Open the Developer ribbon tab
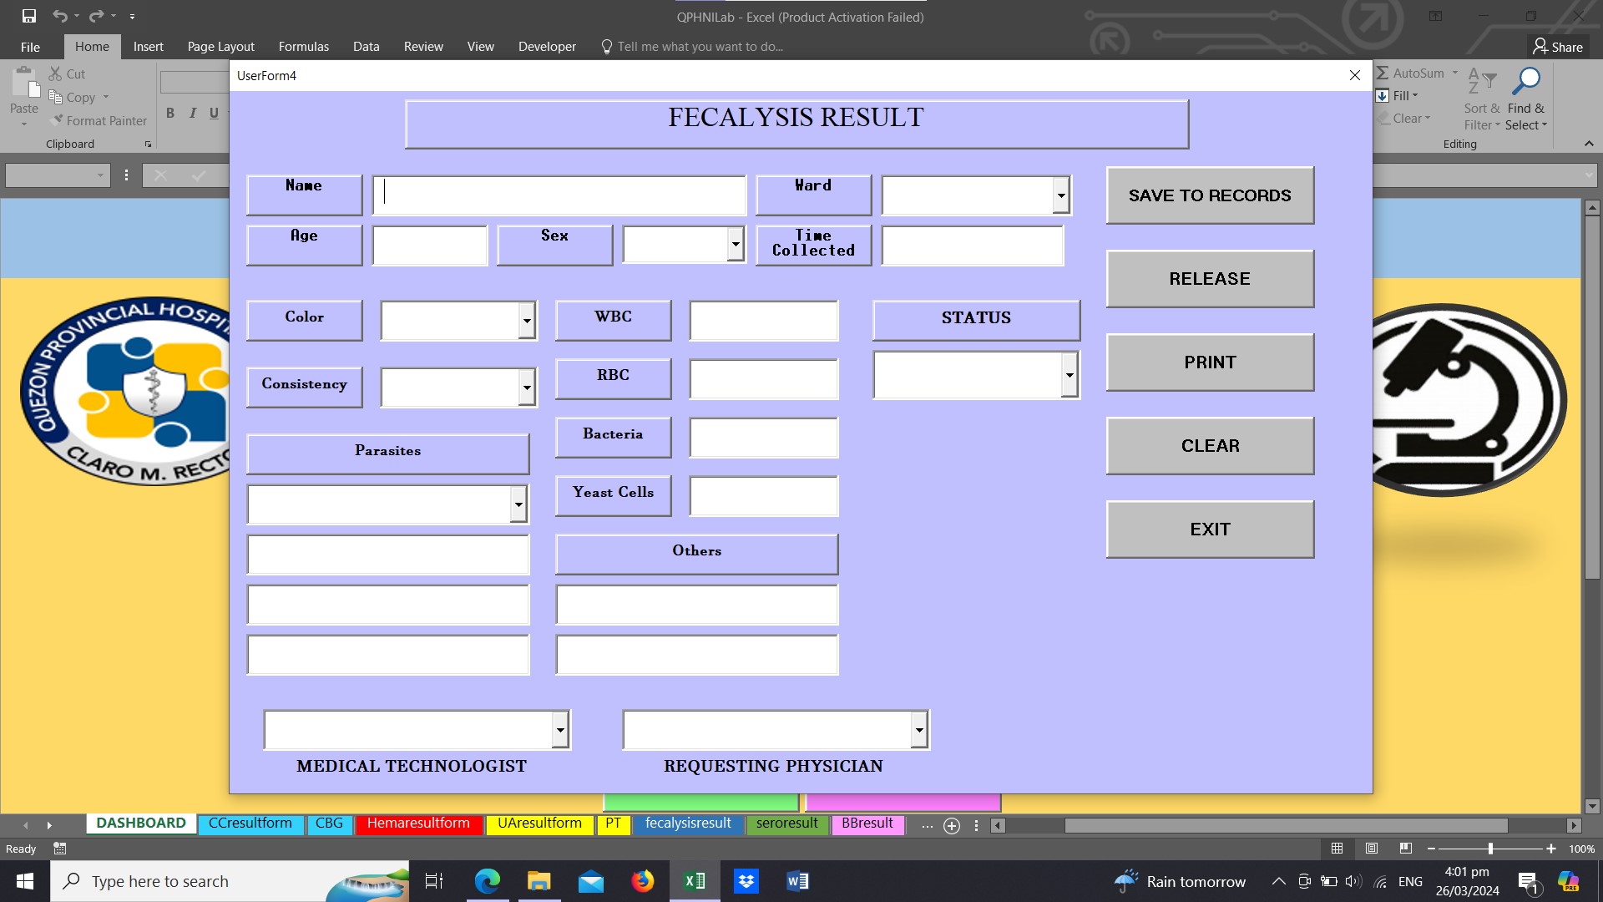Viewport: 1603px width, 902px height. (546, 47)
